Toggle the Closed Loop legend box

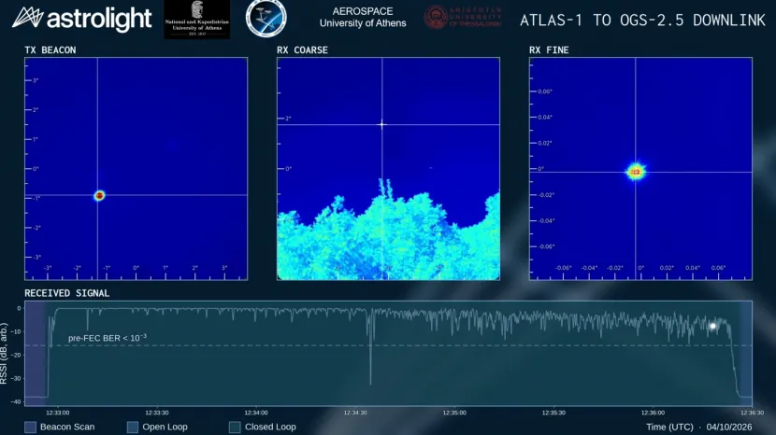click(235, 428)
